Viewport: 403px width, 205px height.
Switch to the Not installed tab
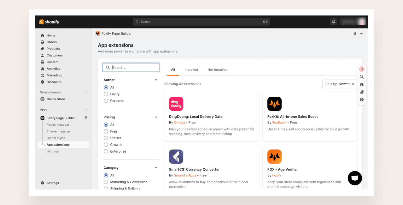(217, 69)
